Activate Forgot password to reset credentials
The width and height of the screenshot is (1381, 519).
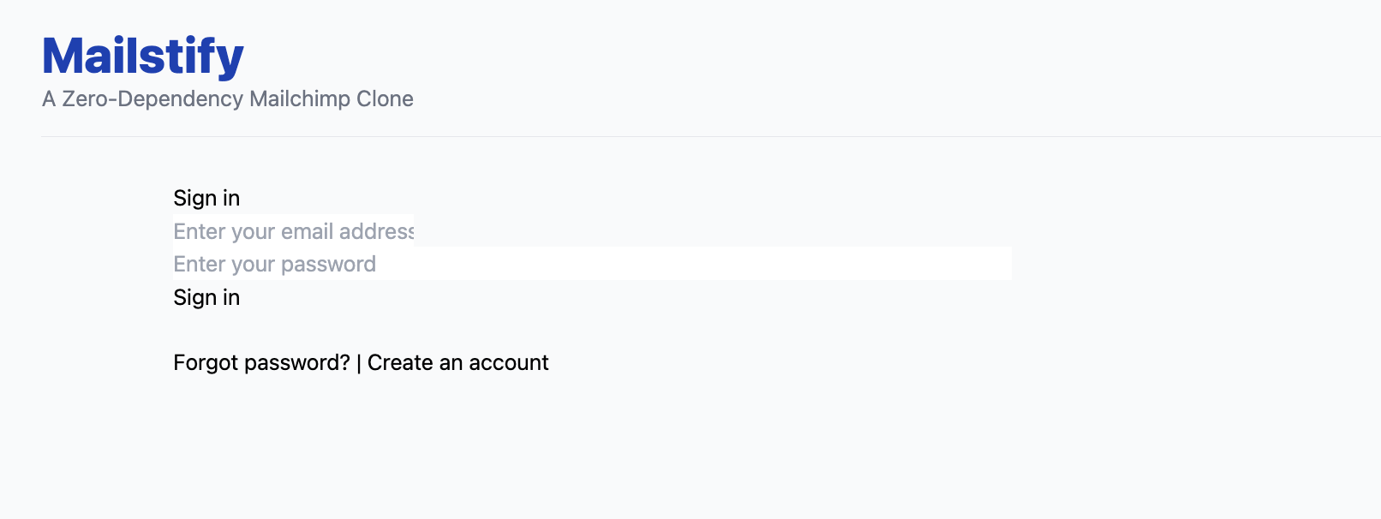[x=261, y=362]
